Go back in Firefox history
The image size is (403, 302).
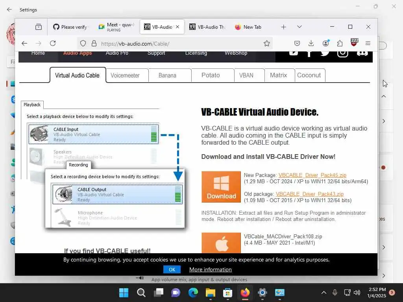click(24, 43)
